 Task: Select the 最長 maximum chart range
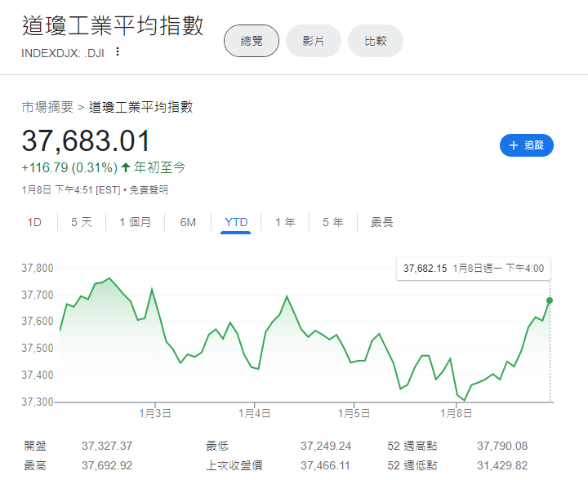(381, 222)
